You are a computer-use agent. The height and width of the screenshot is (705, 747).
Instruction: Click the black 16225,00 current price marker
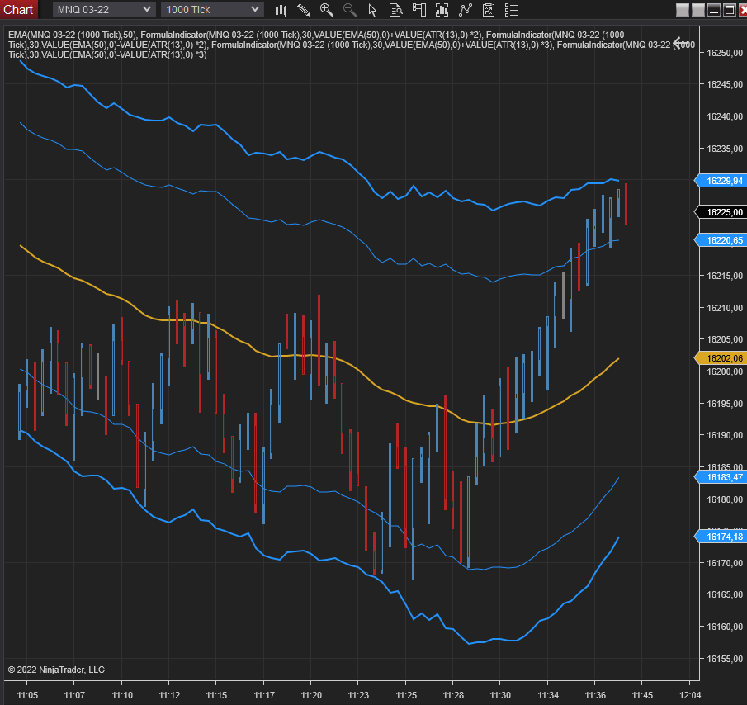click(721, 212)
